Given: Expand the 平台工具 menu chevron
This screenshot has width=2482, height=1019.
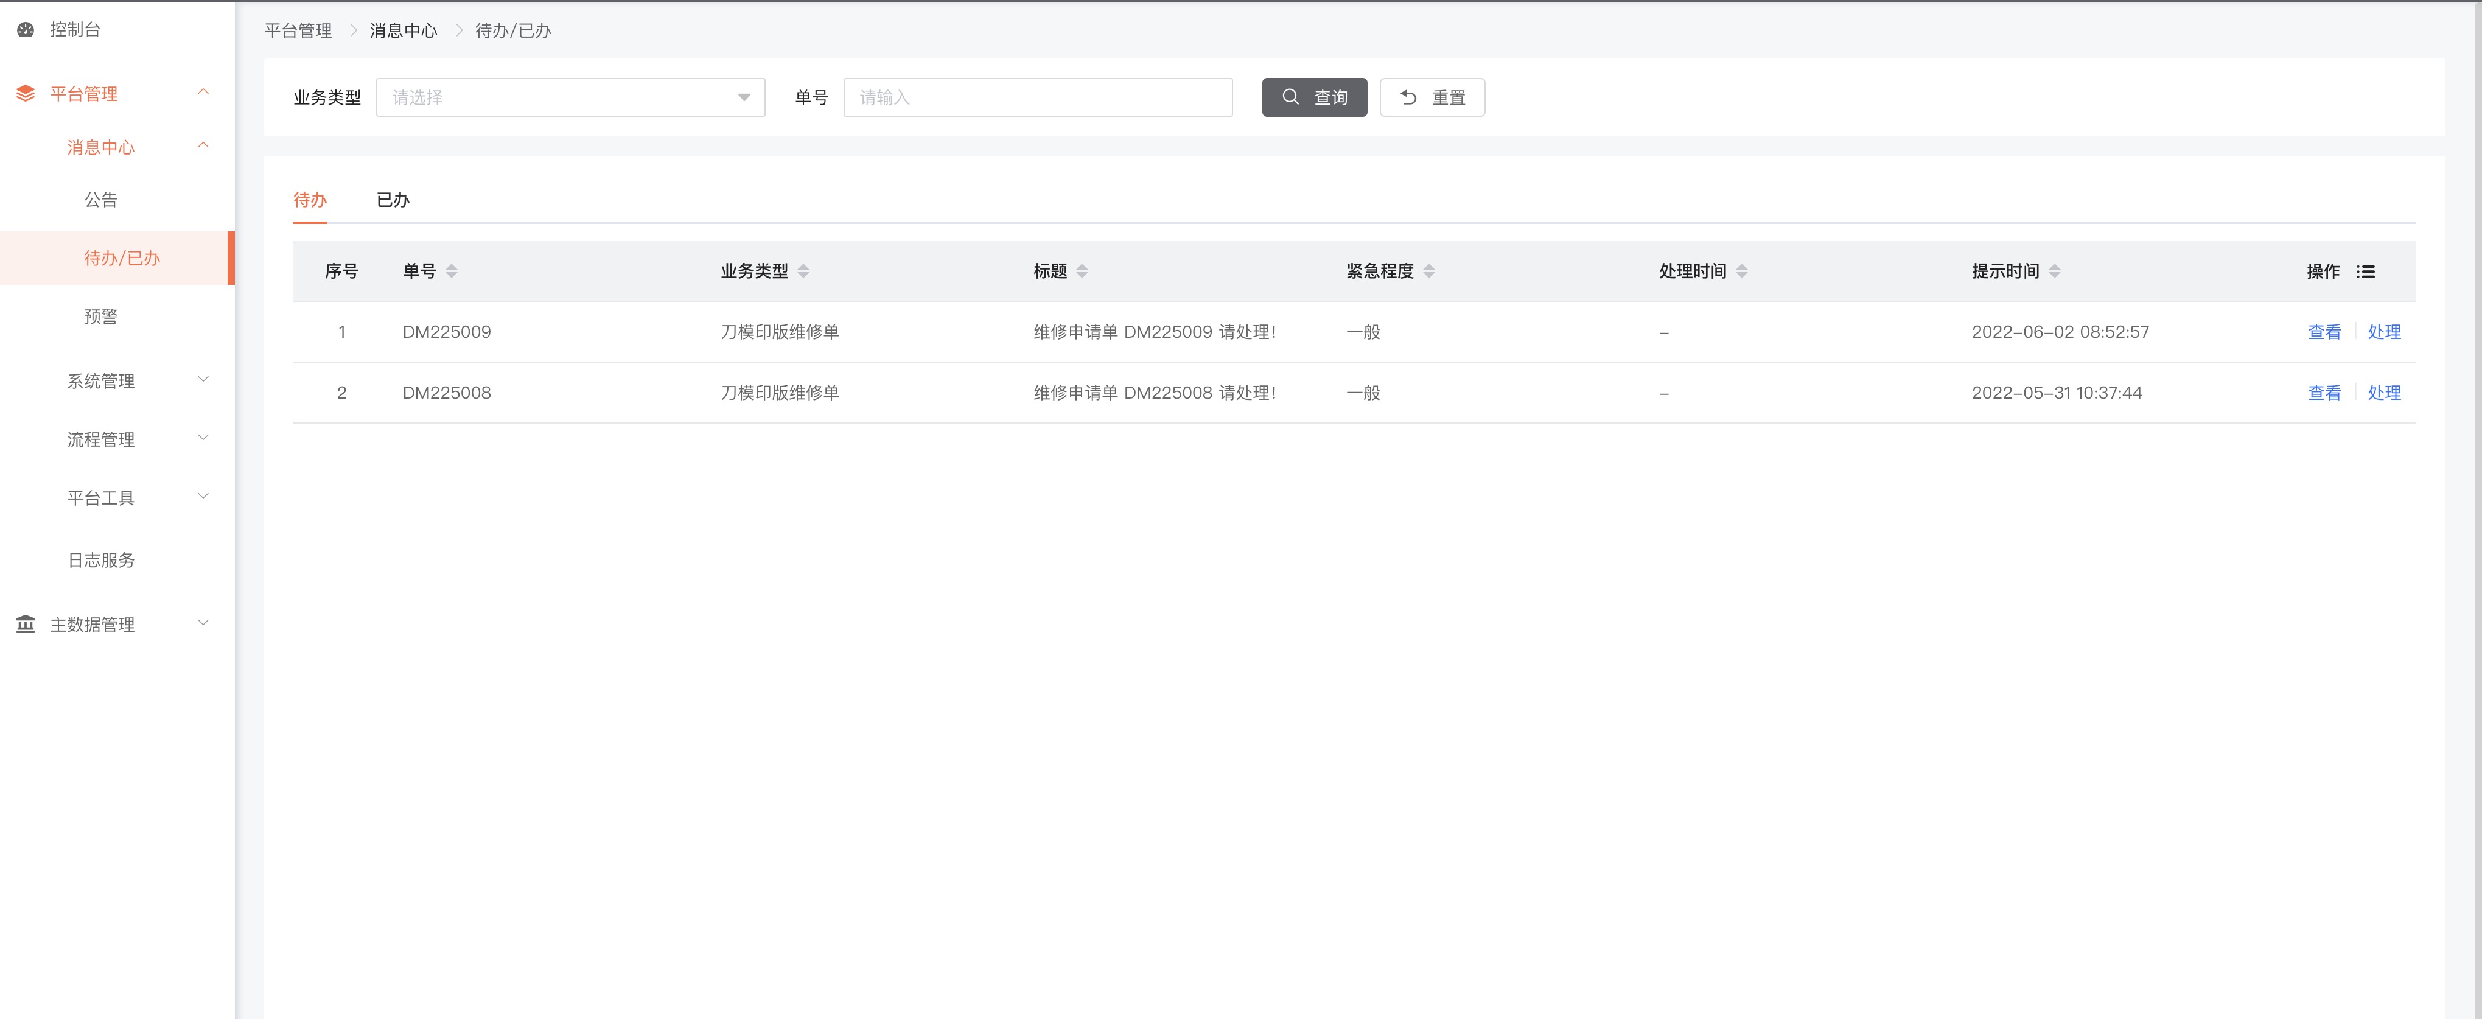Looking at the screenshot, I should click(x=203, y=497).
